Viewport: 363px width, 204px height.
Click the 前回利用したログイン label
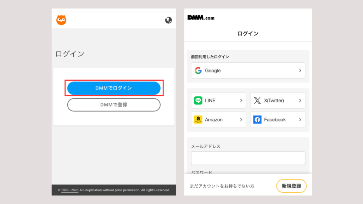click(210, 57)
